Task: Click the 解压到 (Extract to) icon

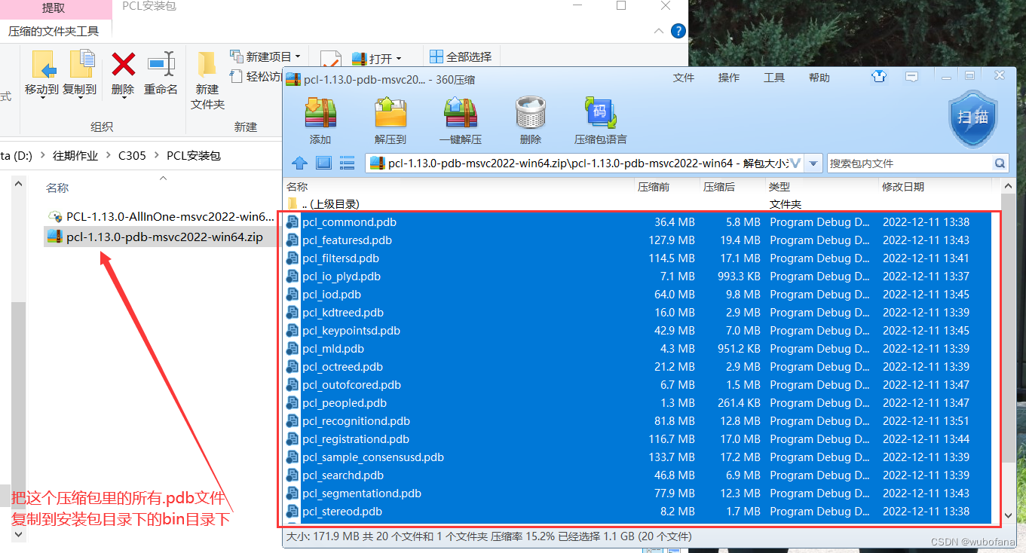Action: click(x=390, y=114)
